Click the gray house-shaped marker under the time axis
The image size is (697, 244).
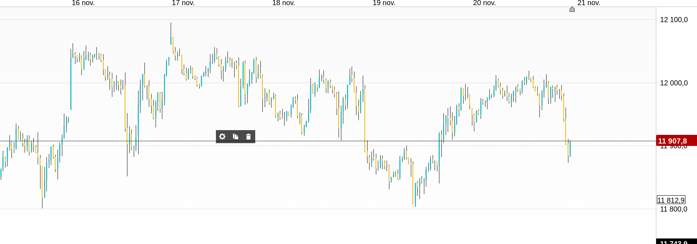[572, 9]
